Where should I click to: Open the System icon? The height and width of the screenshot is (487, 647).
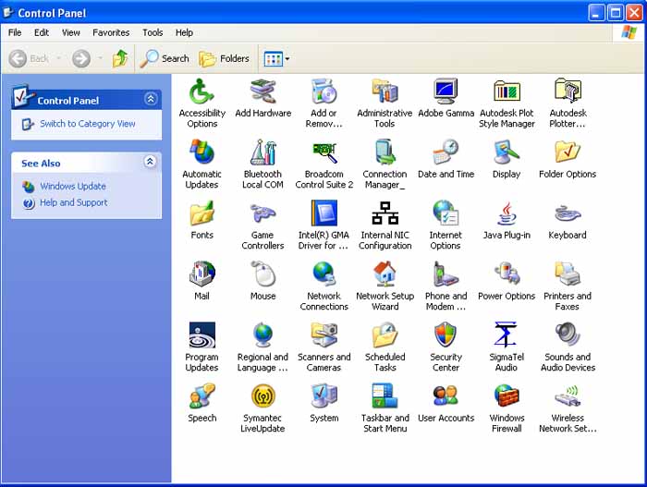point(323,396)
